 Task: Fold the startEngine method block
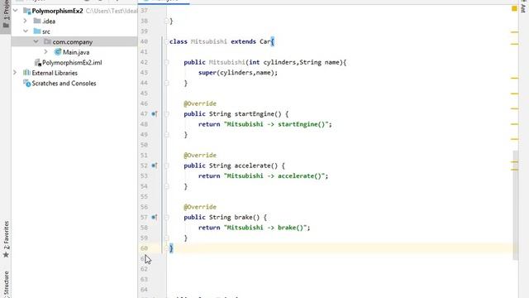pos(166,114)
